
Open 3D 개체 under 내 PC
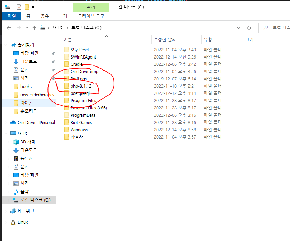coord(28,142)
